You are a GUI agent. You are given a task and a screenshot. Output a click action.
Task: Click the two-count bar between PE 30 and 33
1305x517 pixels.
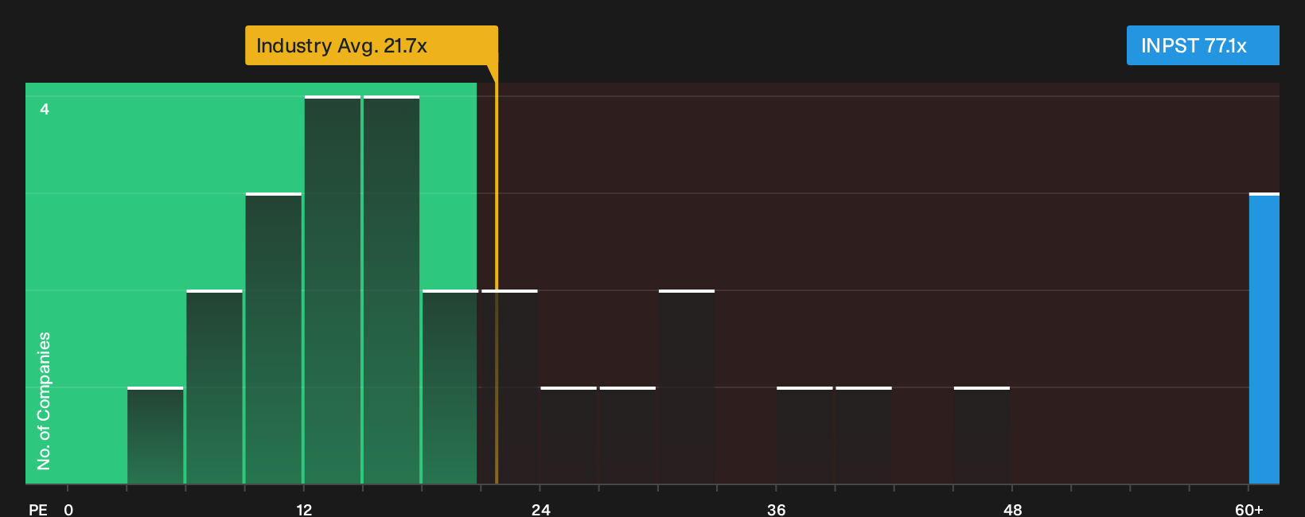click(687, 387)
